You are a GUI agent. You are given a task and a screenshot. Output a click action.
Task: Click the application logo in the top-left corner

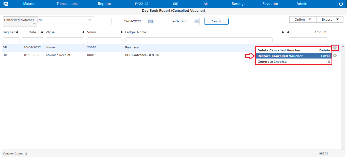click(x=6, y=4)
